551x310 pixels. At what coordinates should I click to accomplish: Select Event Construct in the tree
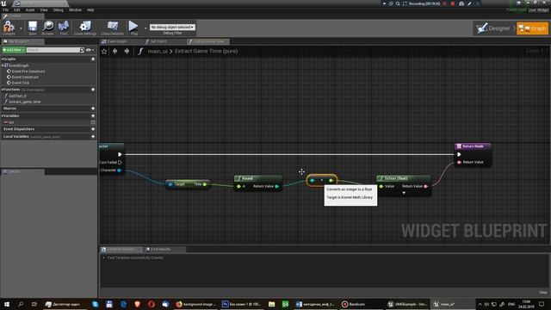[x=25, y=77]
